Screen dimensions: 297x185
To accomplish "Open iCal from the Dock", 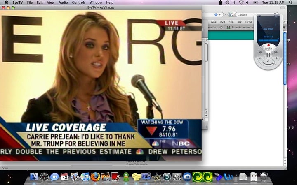I will [x=65, y=177].
